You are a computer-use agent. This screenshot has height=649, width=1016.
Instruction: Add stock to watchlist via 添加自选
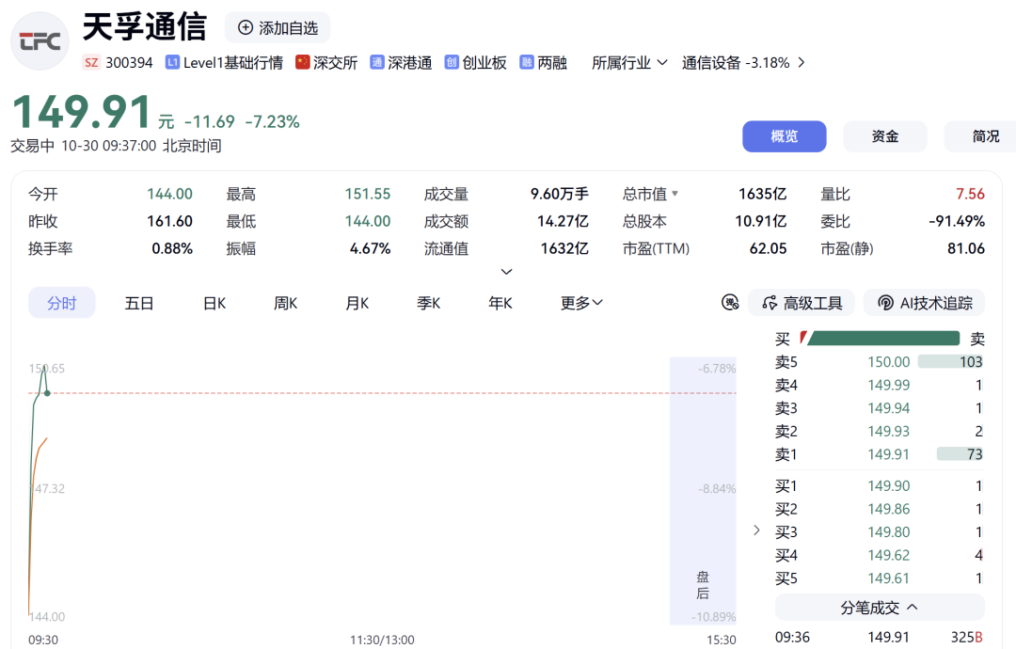click(278, 28)
